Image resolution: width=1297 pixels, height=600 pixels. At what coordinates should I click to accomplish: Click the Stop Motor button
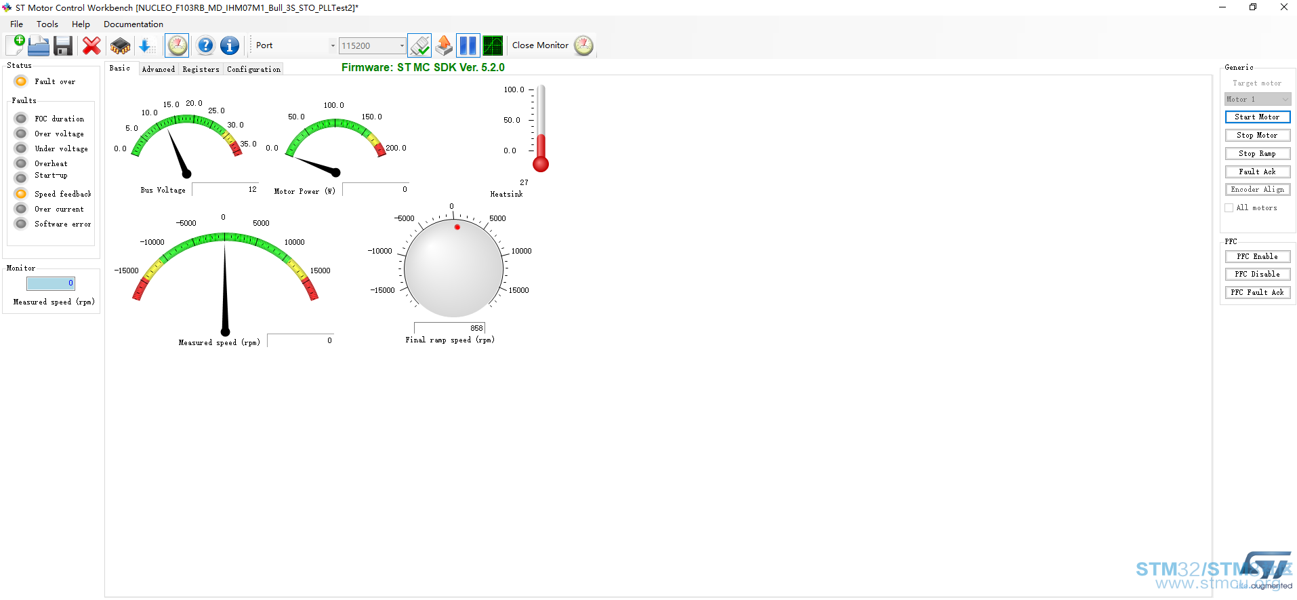[x=1257, y=136]
